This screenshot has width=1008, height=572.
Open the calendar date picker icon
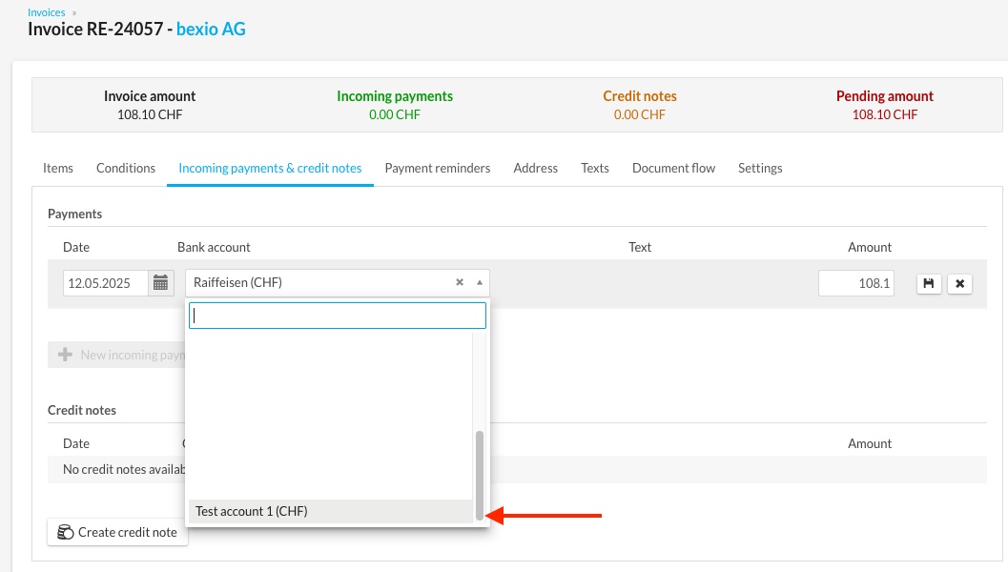click(161, 283)
